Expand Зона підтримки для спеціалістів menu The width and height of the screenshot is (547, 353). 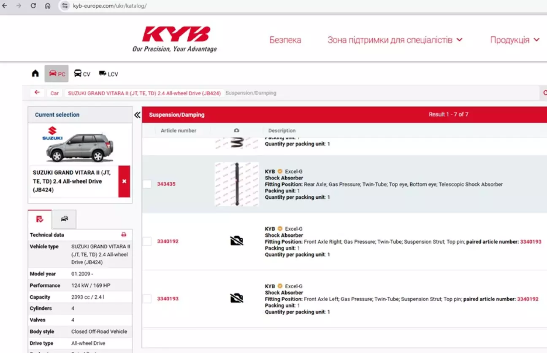(x=395, y=40)
